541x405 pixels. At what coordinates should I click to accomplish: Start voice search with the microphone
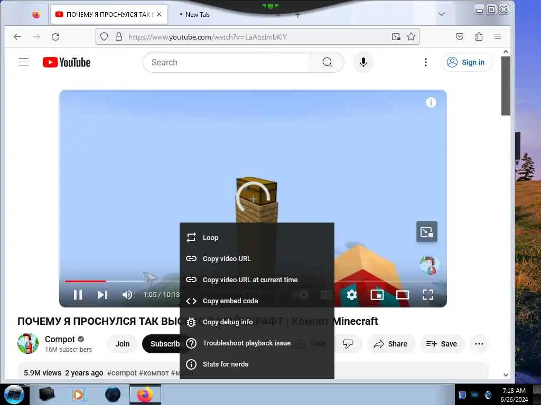coord(363,62)
